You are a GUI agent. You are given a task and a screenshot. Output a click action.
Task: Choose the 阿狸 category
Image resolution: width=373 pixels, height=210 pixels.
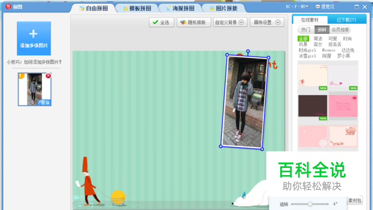(327, 56)
